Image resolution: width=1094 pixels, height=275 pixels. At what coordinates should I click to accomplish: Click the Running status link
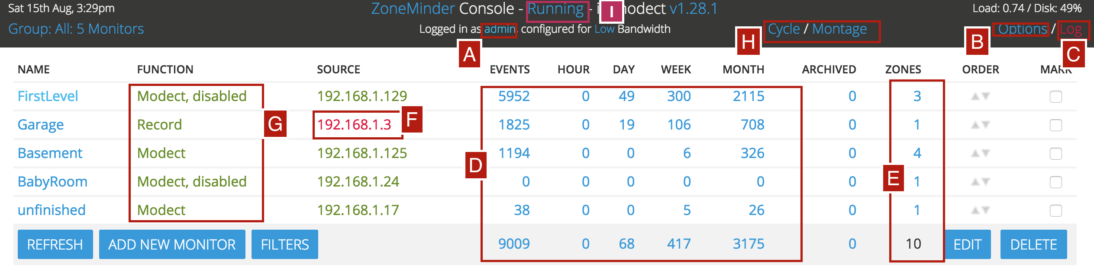[x=556, y=9]
